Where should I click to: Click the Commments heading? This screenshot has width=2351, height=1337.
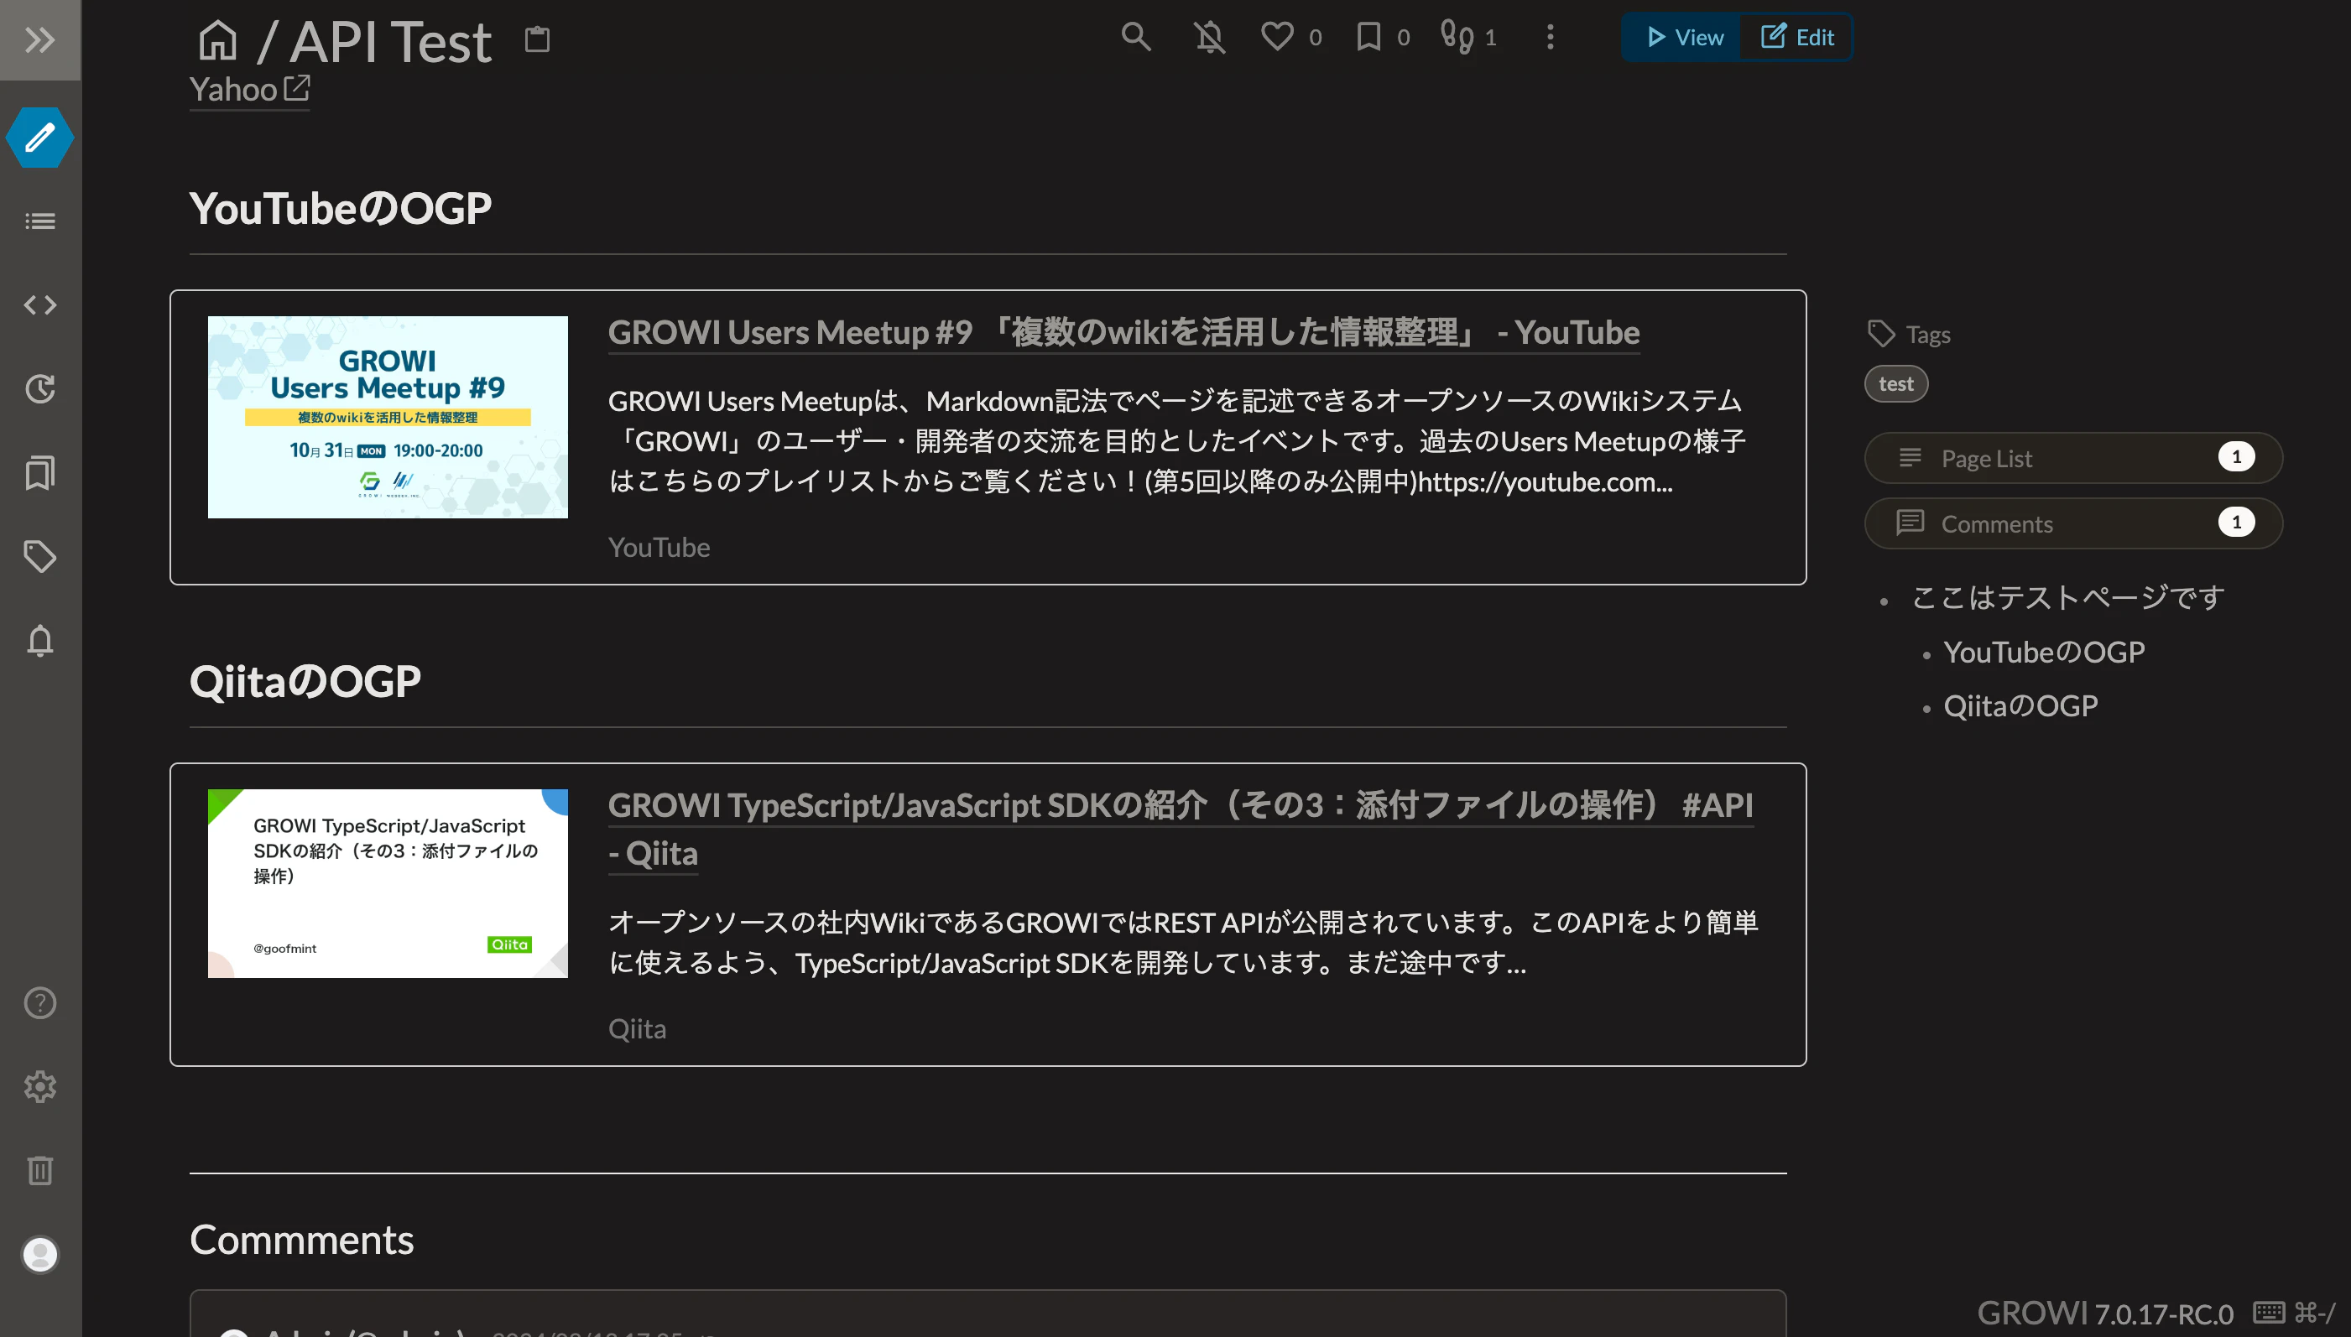[301, 1240]
